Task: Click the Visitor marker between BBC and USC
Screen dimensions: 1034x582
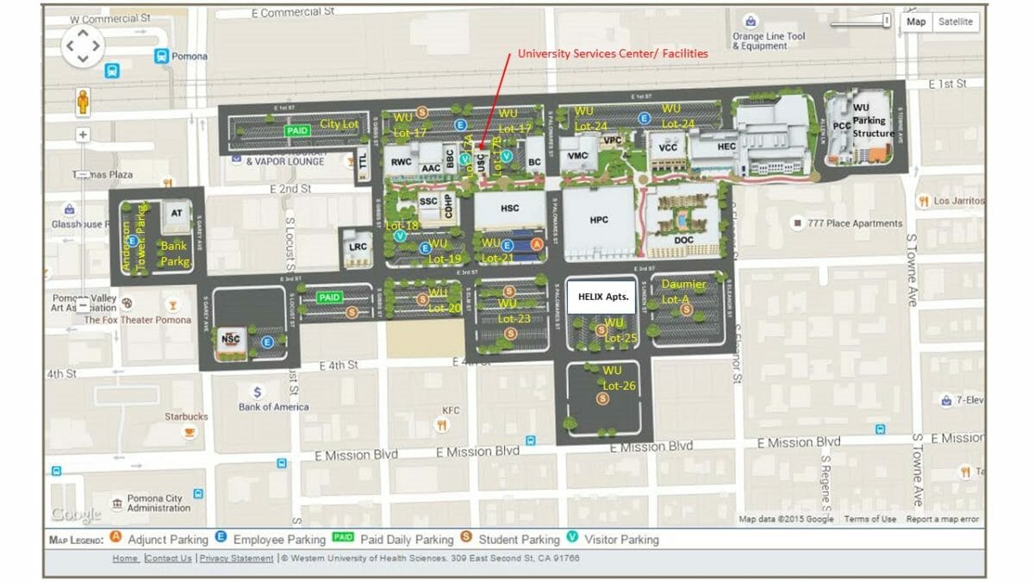Action: 465,160
